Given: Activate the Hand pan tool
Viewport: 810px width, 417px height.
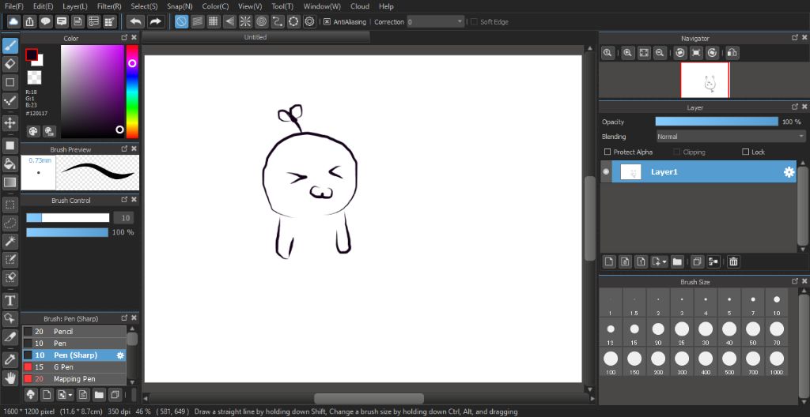Looking at the screenshot, I should point(10,378).
